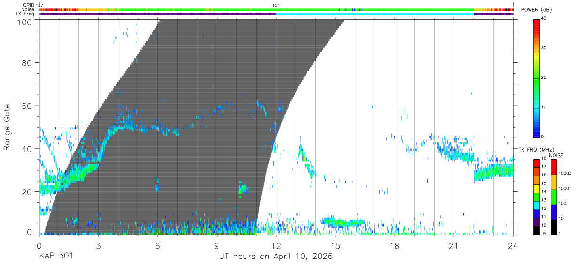Click the '6' UT hour tick label
Screen dimensions: 577x266
pyautogui.click(x=157, y=245)
